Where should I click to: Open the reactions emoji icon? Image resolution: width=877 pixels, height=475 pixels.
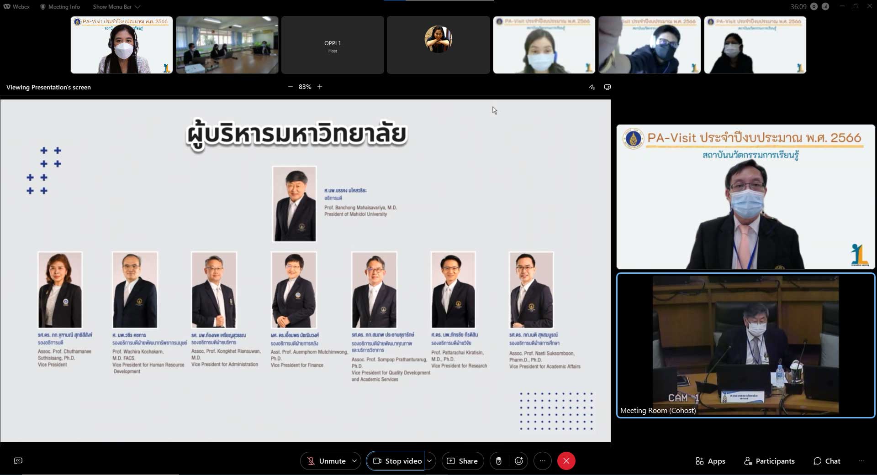(x=519, y=461)
